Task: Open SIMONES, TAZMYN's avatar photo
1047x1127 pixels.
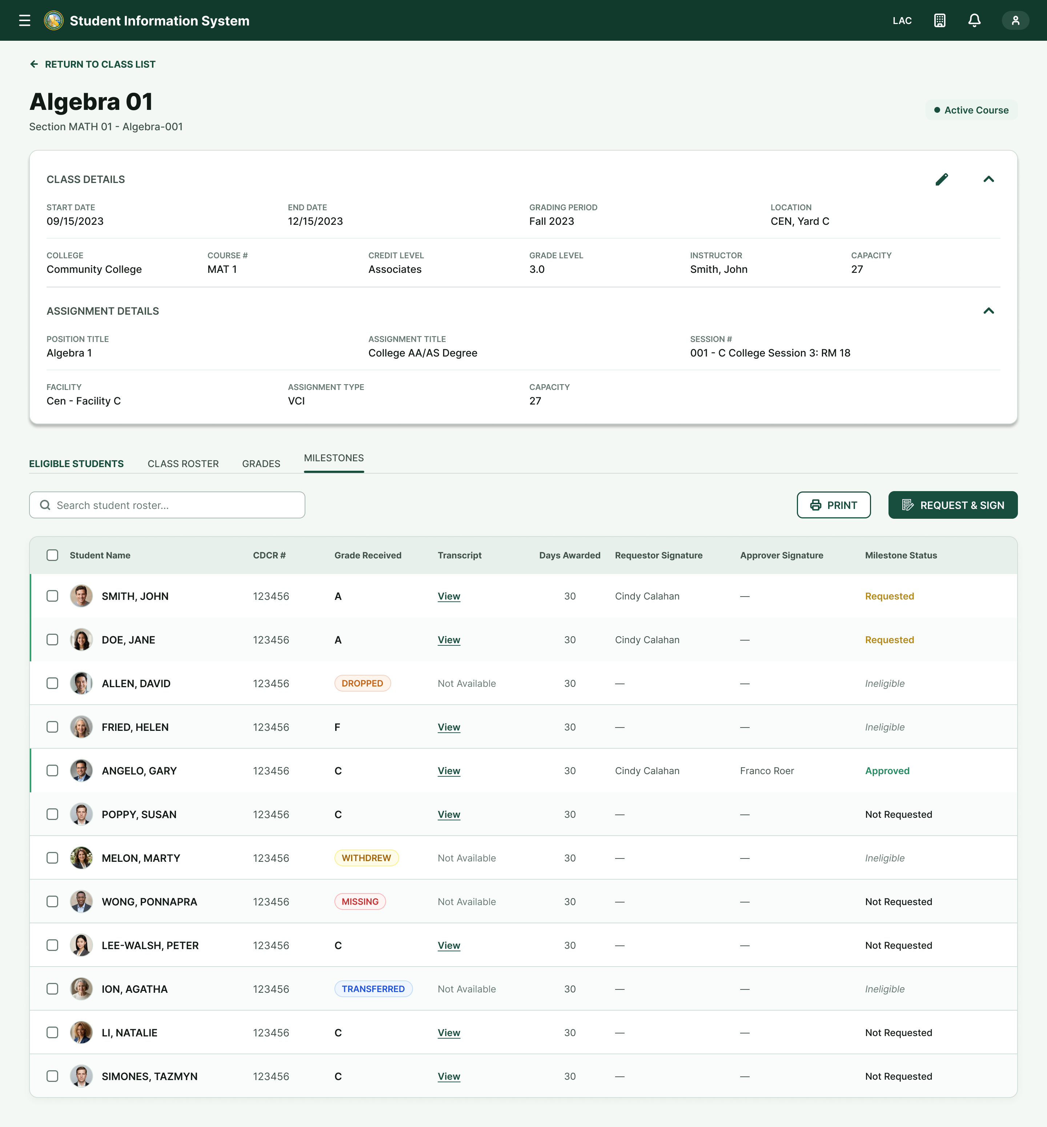Action: (81, 1076)
